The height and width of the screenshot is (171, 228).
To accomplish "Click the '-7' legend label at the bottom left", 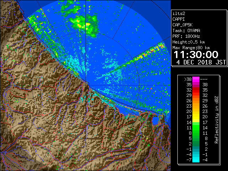I will point(189,160).
